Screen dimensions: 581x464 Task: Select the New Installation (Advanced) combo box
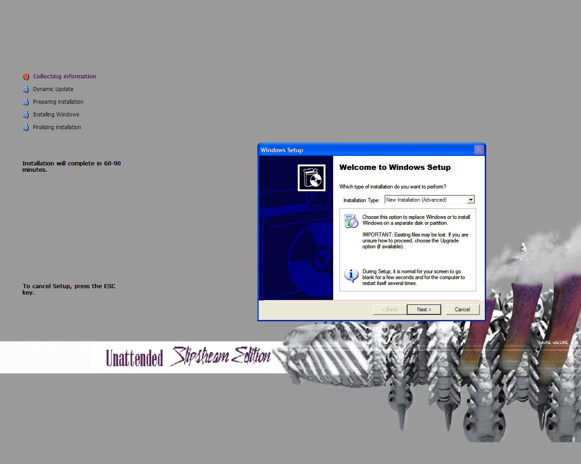429,200
